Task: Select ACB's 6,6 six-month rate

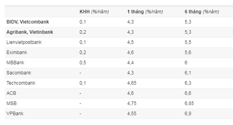Action: pos(188,93)
